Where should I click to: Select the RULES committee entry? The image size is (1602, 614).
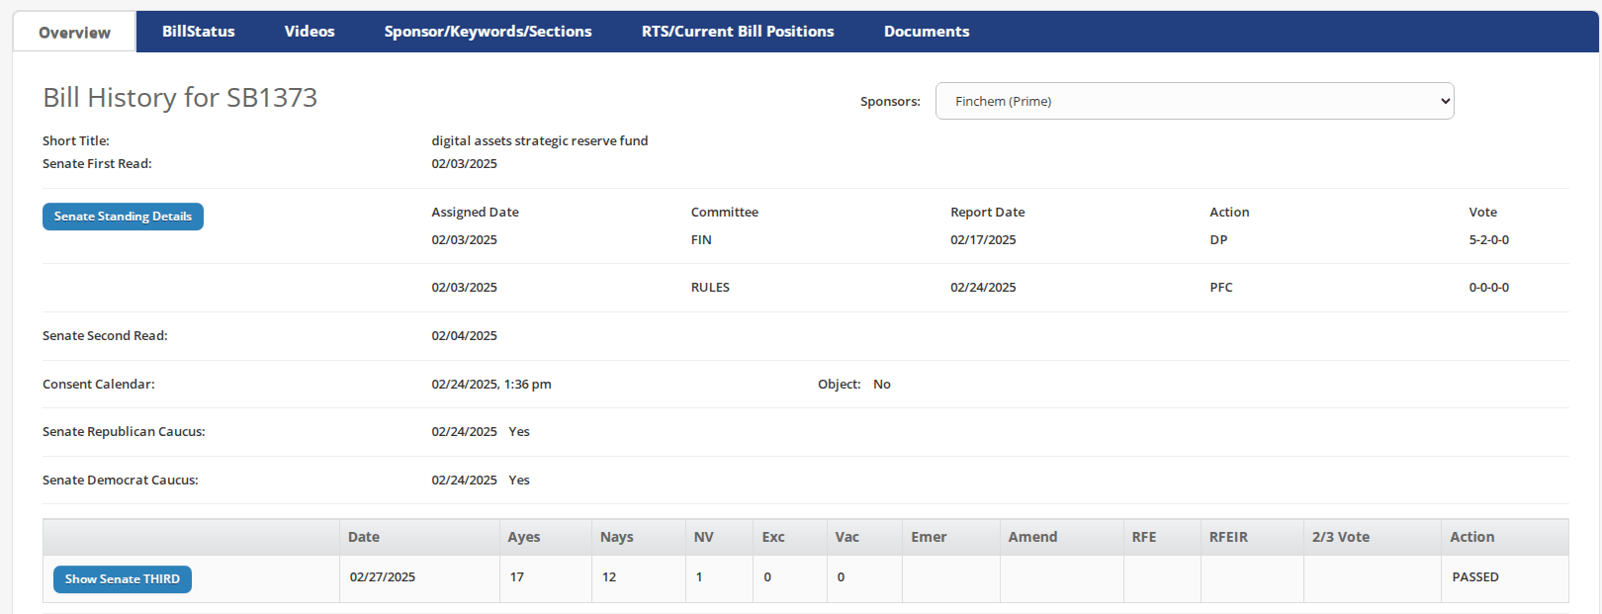(x=710, y=288)
